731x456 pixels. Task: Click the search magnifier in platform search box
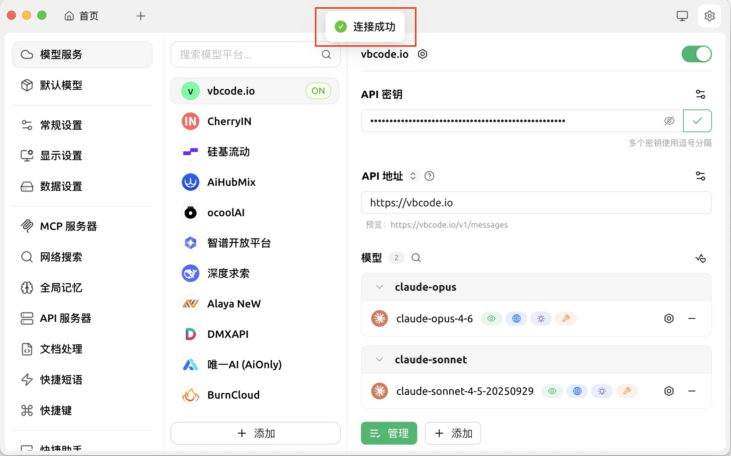(326, 54)
